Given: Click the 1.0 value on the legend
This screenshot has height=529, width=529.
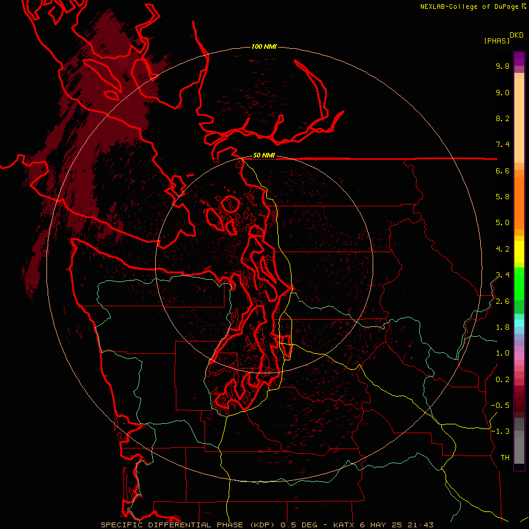Looking at the screenshot, I should (x=503, y=353).
